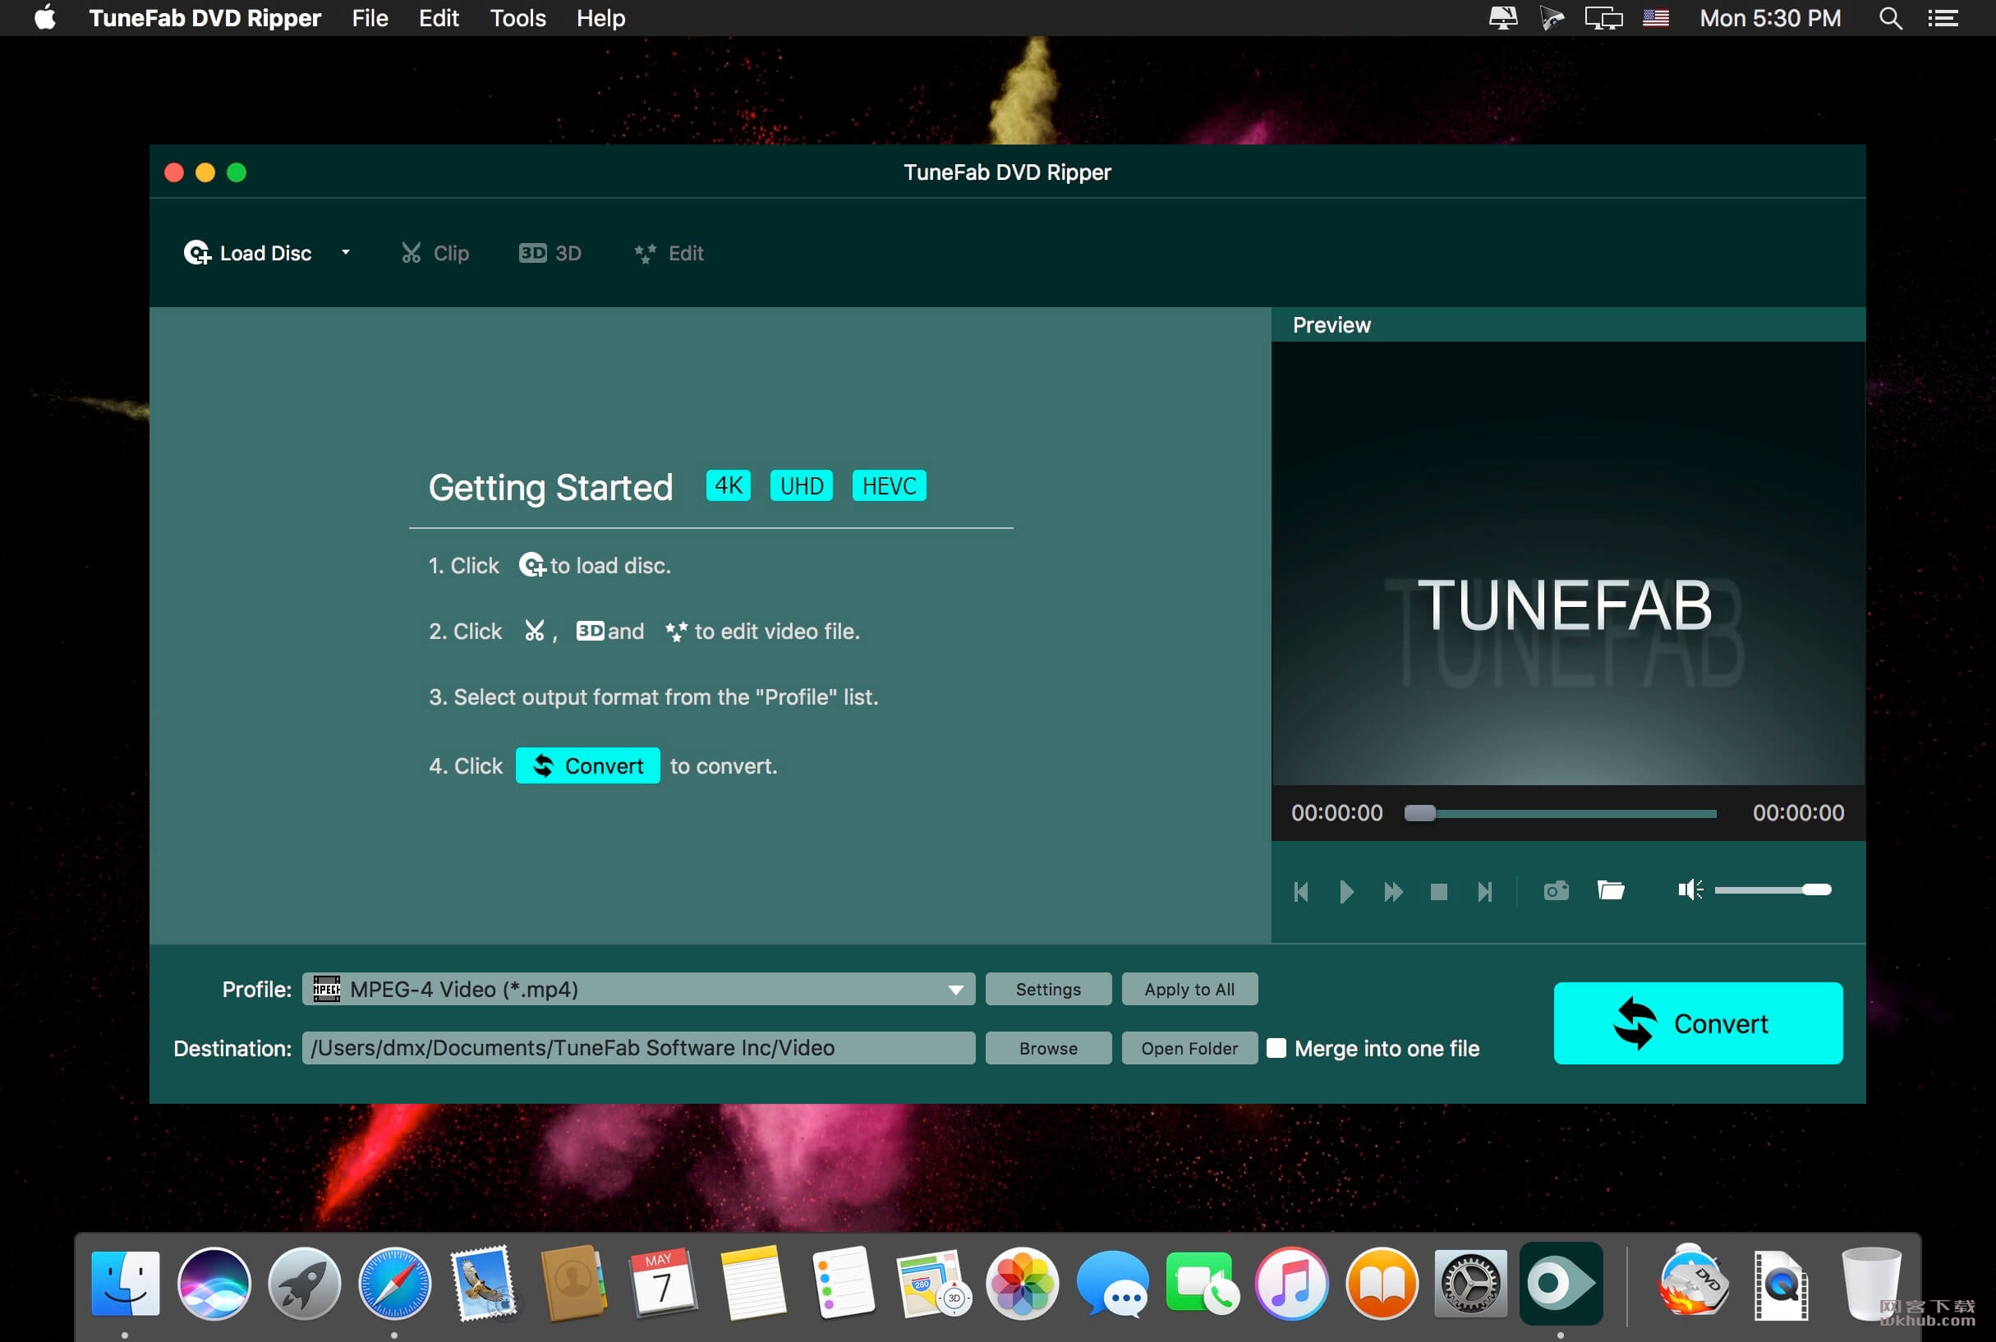
Task: Open the Help menu
Action: (x=601, y=18)
